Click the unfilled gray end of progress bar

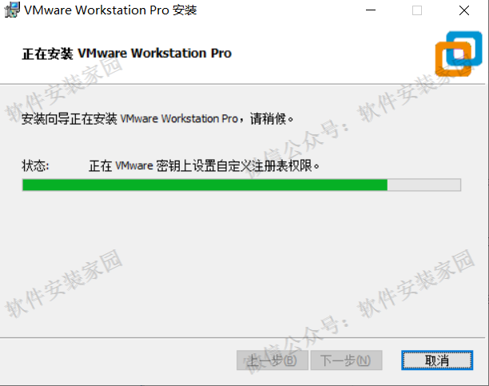[423, 185]
